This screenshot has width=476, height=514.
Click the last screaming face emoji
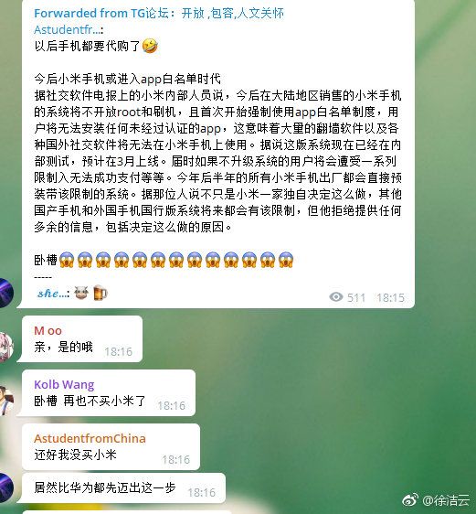point(285,260)
